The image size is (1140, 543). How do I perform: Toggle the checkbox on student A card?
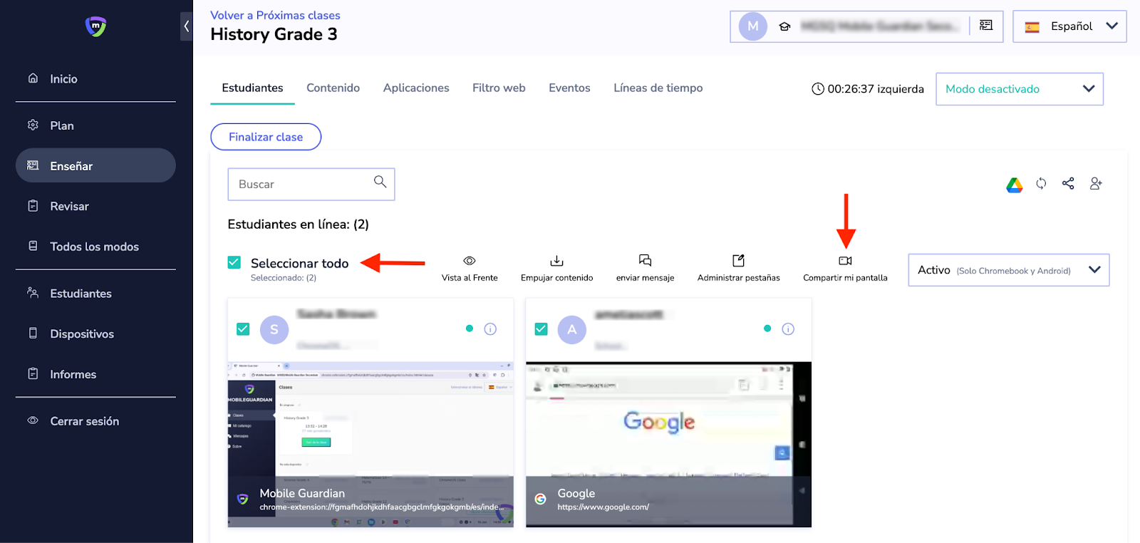[541, 329]
